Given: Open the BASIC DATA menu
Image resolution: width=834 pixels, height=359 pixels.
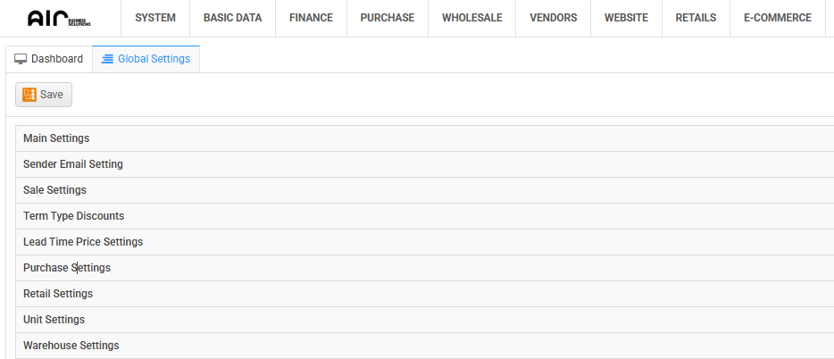Looking at the screenshot, I should (x=232, y=18).
